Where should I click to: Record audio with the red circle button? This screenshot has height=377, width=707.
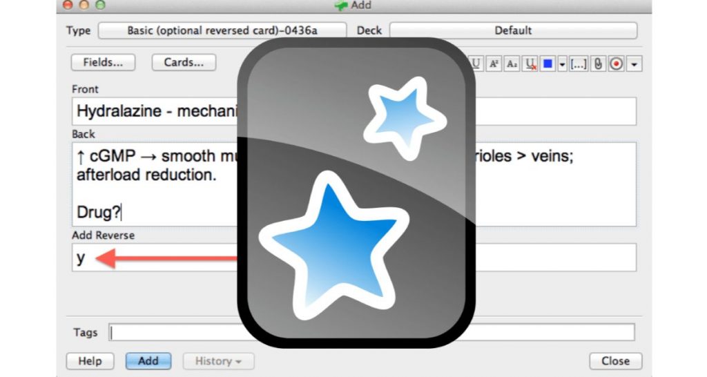[x=616, y=64]
